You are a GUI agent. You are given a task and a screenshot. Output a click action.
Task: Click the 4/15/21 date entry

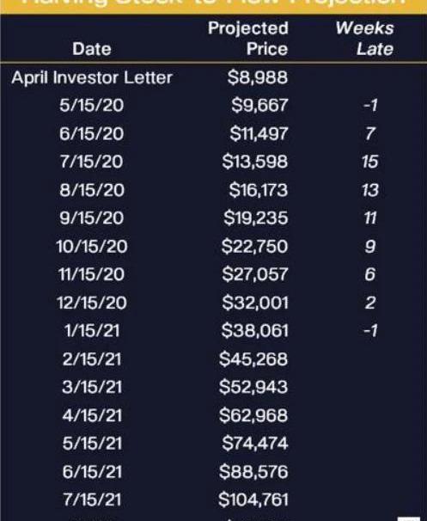tap(92, 415)
